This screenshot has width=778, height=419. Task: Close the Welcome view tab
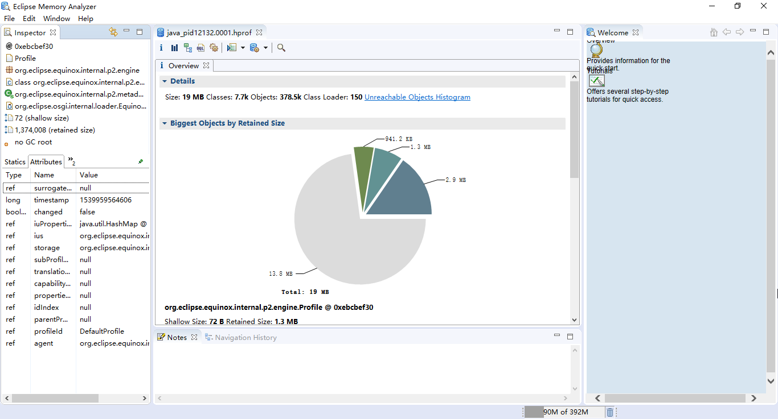[636, 33]
